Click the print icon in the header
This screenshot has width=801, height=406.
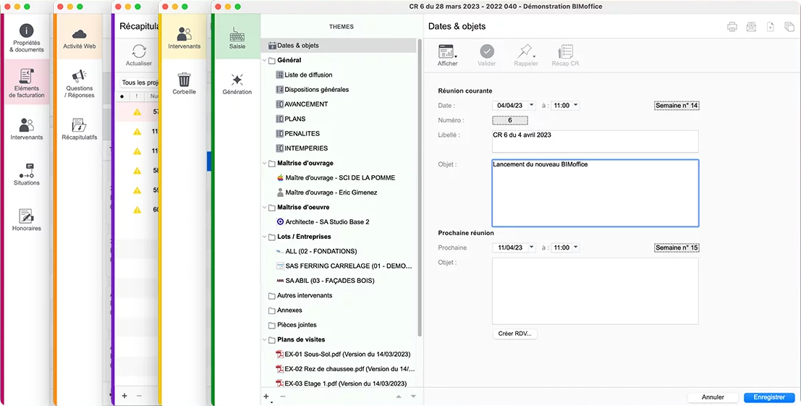point(732,27)
